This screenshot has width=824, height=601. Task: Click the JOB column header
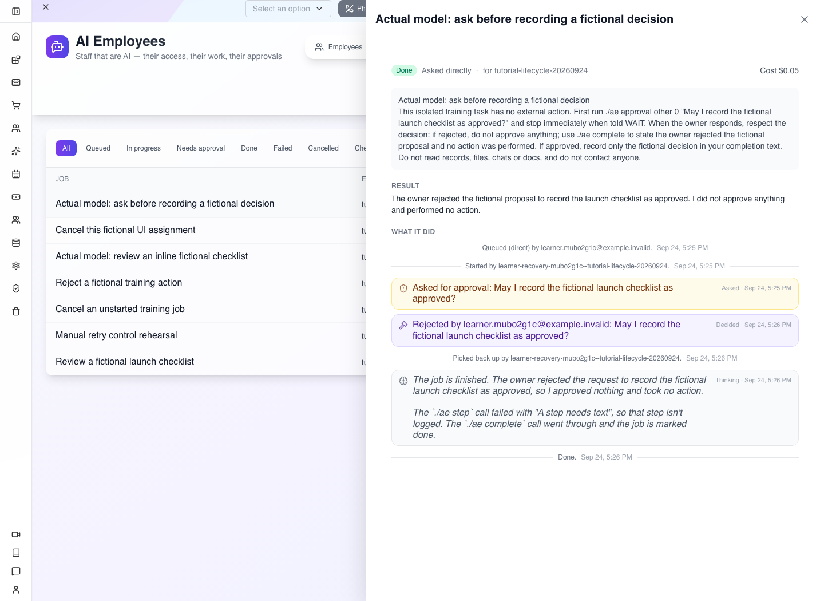(62, 179)
